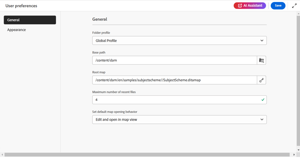Focus the Maximum number of recent files field
Image resolution: width=300 pixels, height=158 pixels.
point(180,100)
